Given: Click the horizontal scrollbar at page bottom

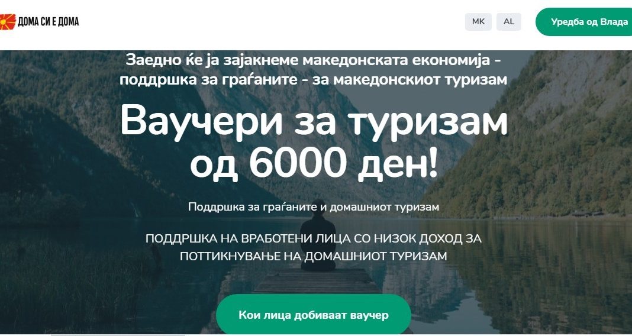Looking at the screenshot, I should coord(118,335).
